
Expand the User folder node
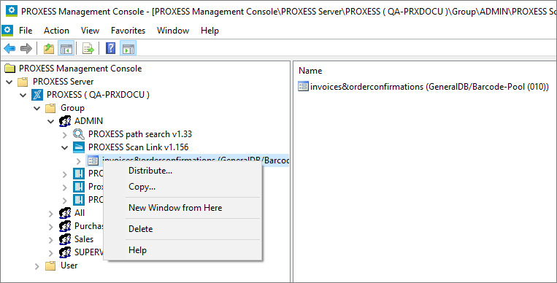(37, 266)
